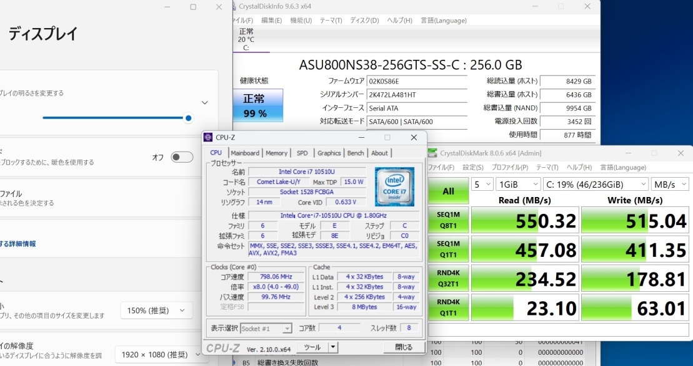The image size is (693, 366).
Task: Open プロファイル(P) menu in CrystalDiskMark
Action: point(509,168)
